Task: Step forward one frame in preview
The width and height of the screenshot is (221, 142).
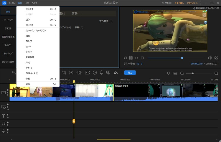Action: click(136, 58)
